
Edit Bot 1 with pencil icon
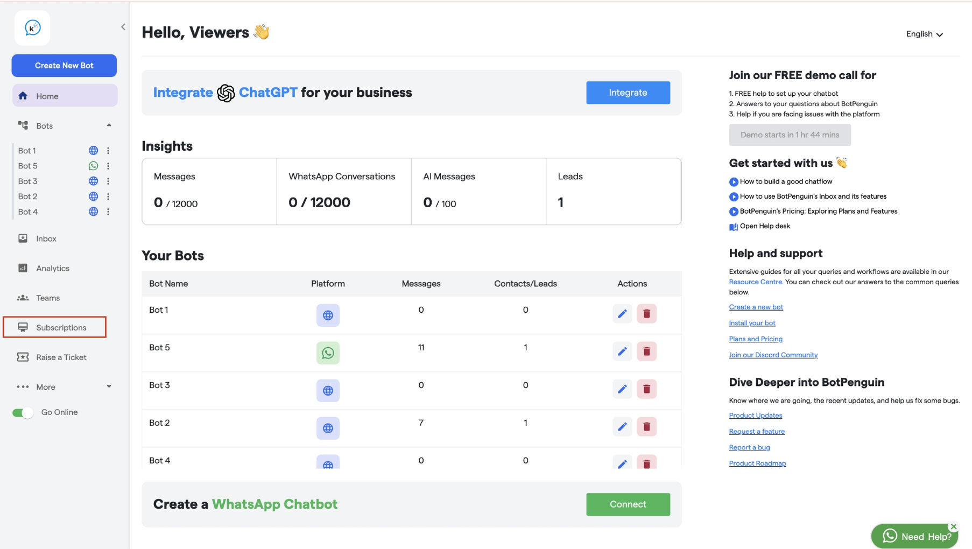(x=622, y=314)
